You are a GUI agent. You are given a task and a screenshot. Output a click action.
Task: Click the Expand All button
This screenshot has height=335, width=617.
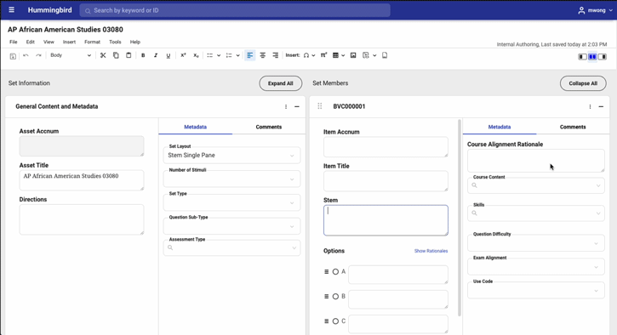coord(281,83)
